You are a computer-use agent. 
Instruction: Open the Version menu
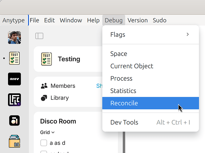click(x=138, y=20)
